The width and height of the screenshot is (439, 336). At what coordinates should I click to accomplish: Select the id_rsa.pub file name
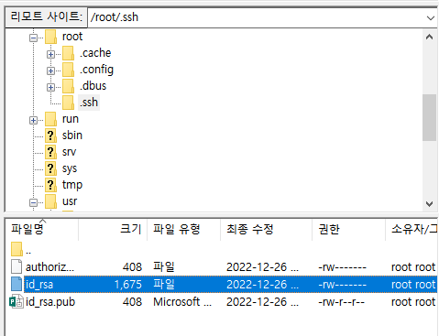pyautogui.click(x=50, y=302)
